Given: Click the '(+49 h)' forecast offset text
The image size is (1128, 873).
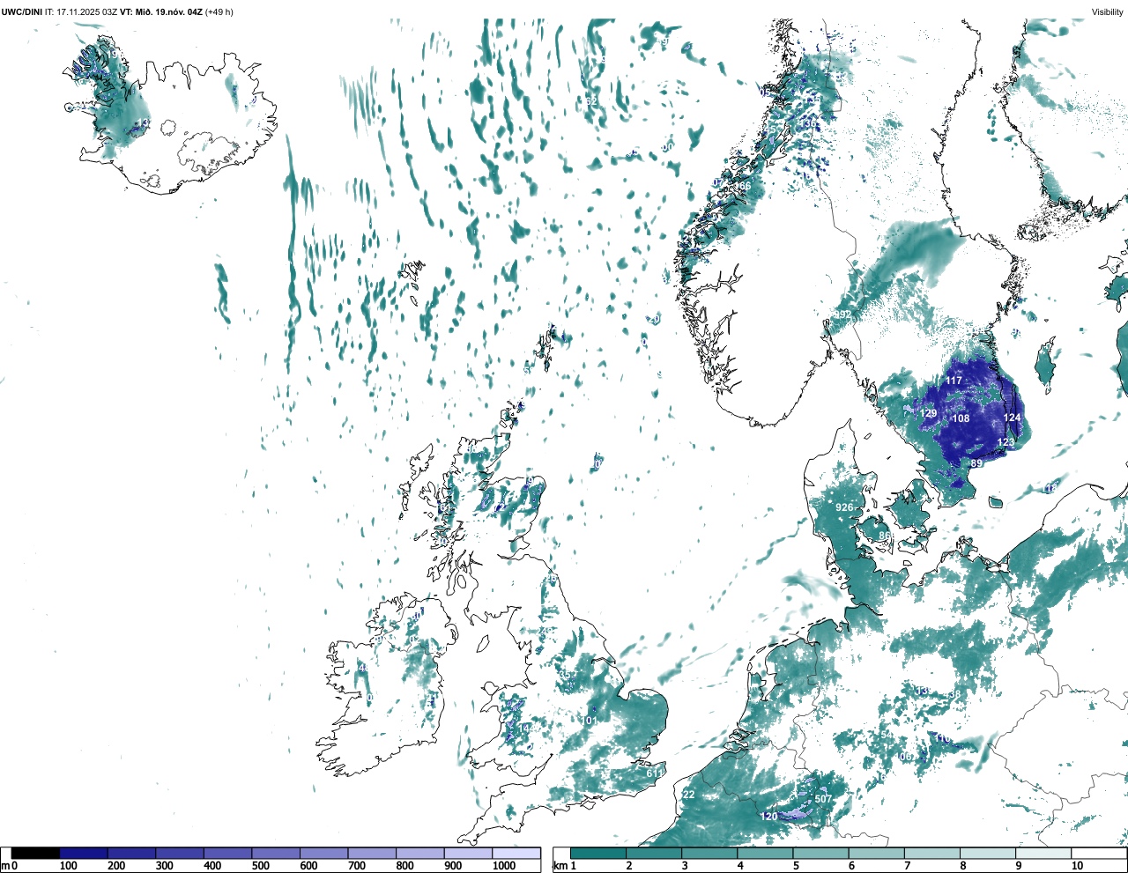Looking at the screenshot, I should click(219, 11).
